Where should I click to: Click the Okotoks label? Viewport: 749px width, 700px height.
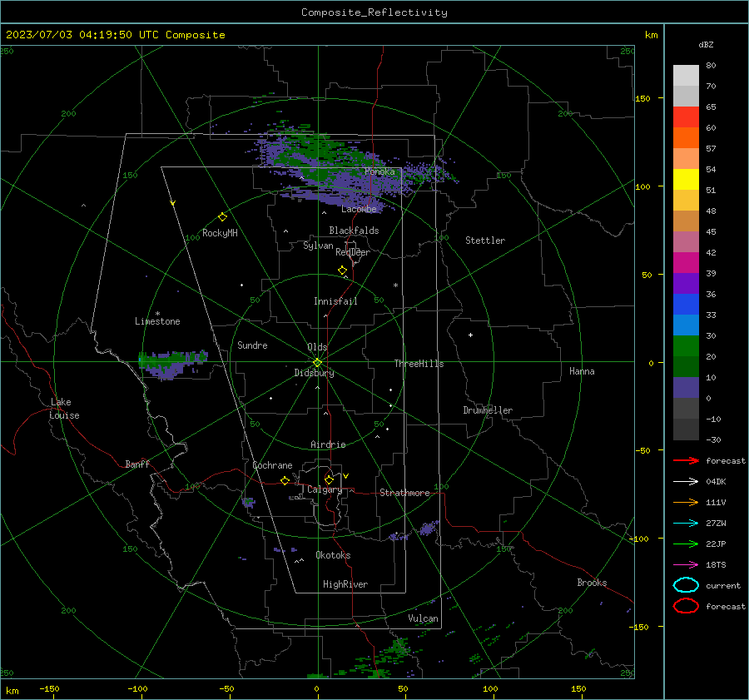tap(333, 555)
